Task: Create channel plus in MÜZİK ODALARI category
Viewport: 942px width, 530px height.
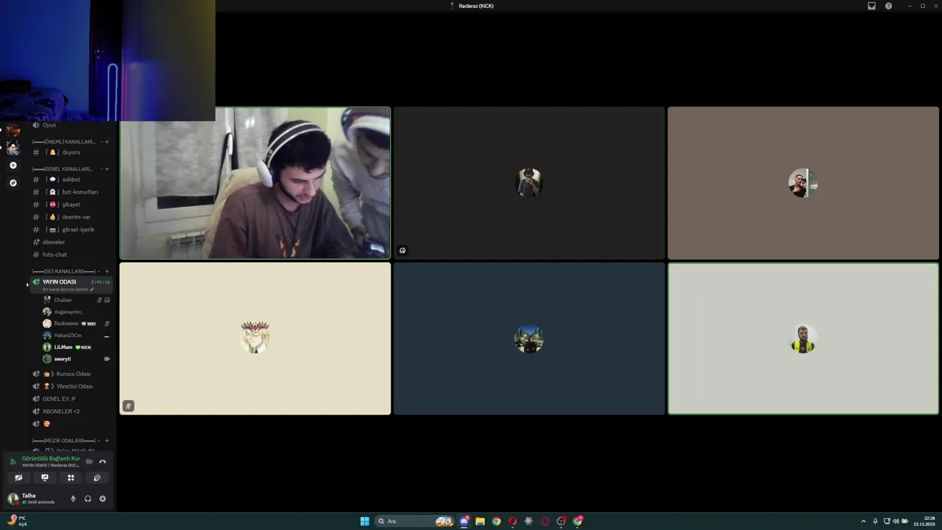Action: (x=107, y=440)
